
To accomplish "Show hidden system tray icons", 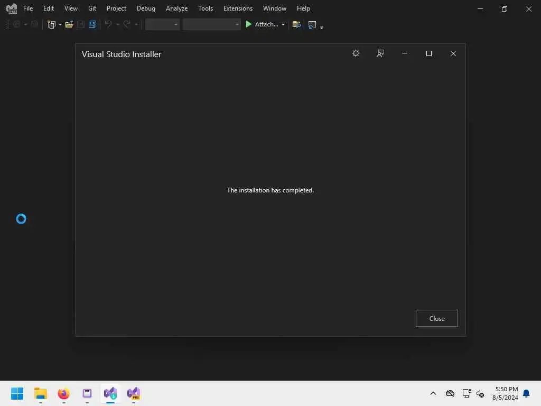I will pos(433,393).
